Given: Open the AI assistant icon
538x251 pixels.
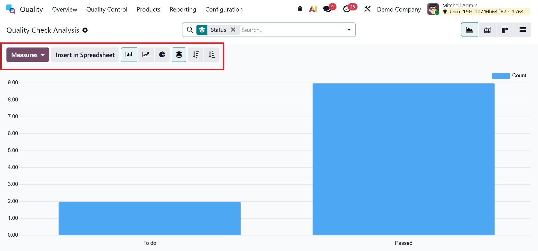Looking at the screenshot, I should (x=313, y=9).
